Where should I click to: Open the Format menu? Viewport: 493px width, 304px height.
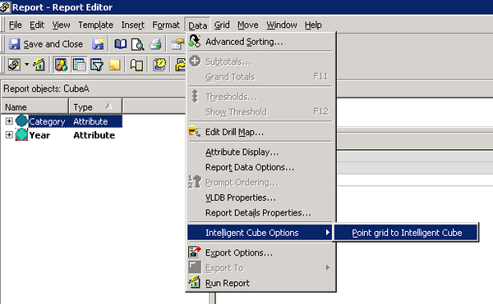coord(166,25)
